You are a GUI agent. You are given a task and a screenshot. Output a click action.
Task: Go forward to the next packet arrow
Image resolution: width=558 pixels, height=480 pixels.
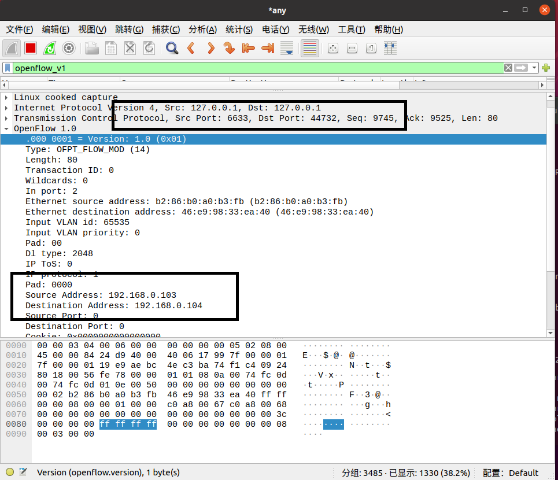tap(210, 48)
